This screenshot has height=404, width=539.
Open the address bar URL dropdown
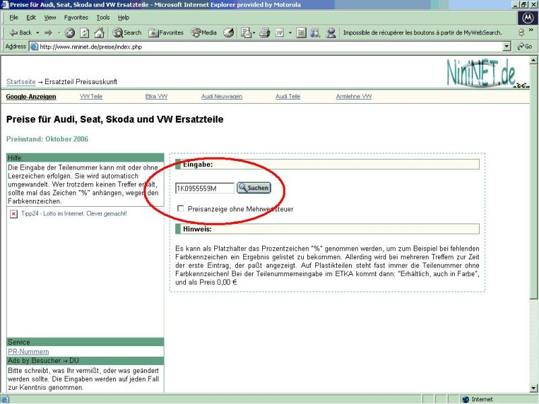click(507, 46)
